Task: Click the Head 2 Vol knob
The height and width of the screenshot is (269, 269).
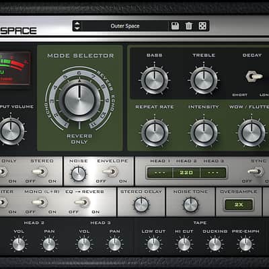Action: [x=19, y=244]
